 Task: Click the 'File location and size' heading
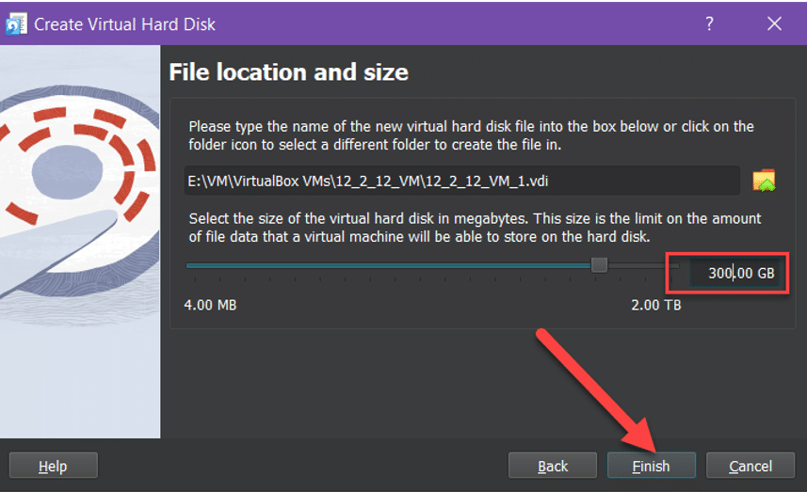tap(288, 71)
